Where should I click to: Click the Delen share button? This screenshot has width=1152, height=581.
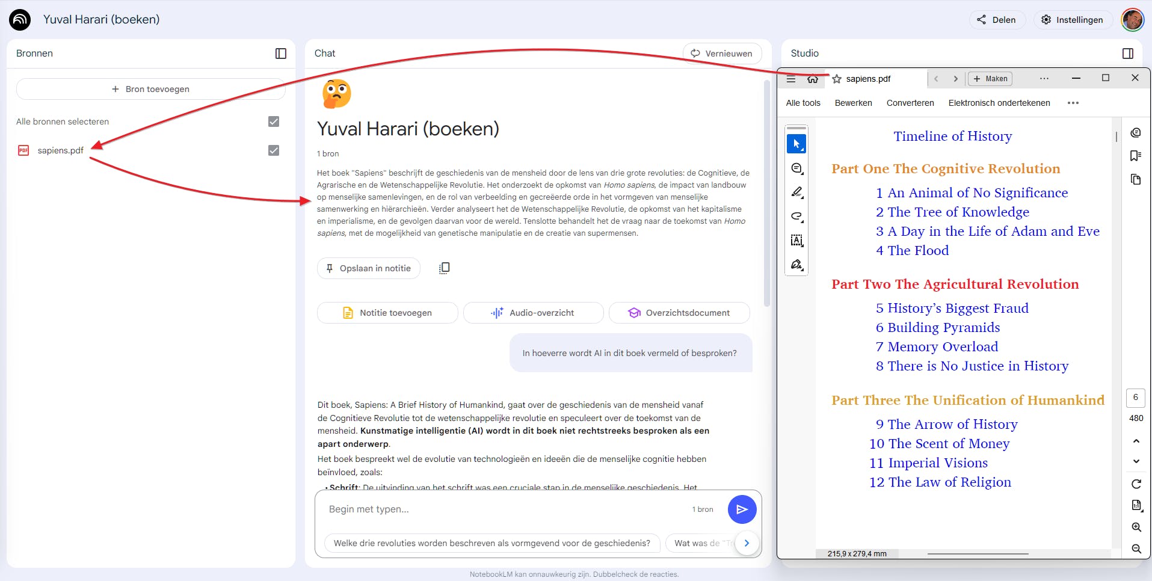996,20
